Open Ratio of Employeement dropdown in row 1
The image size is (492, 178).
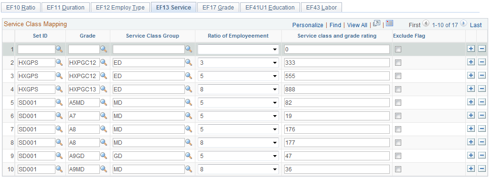tap(238, 49)
